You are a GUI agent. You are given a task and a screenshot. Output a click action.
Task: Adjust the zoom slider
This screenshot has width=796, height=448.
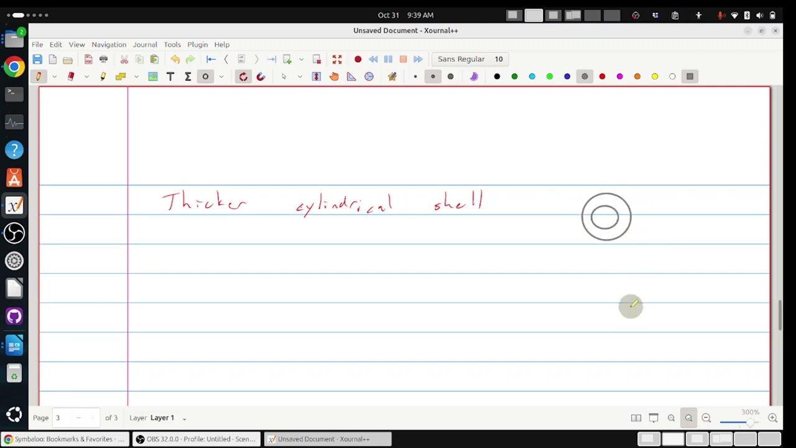click(739, 422)
